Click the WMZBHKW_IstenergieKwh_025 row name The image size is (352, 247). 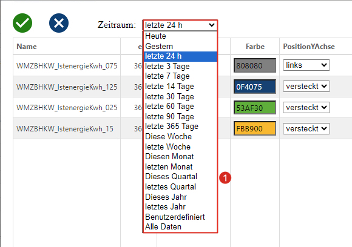click(x=67, y=108)
